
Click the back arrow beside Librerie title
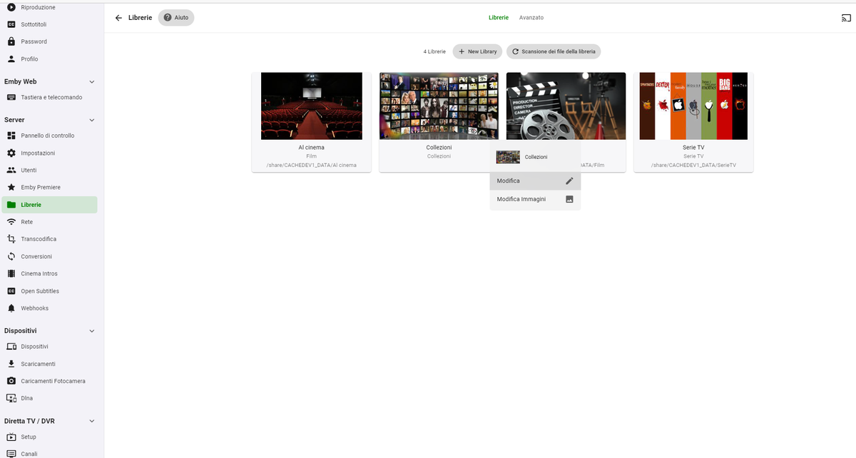(x=118, y=18)
